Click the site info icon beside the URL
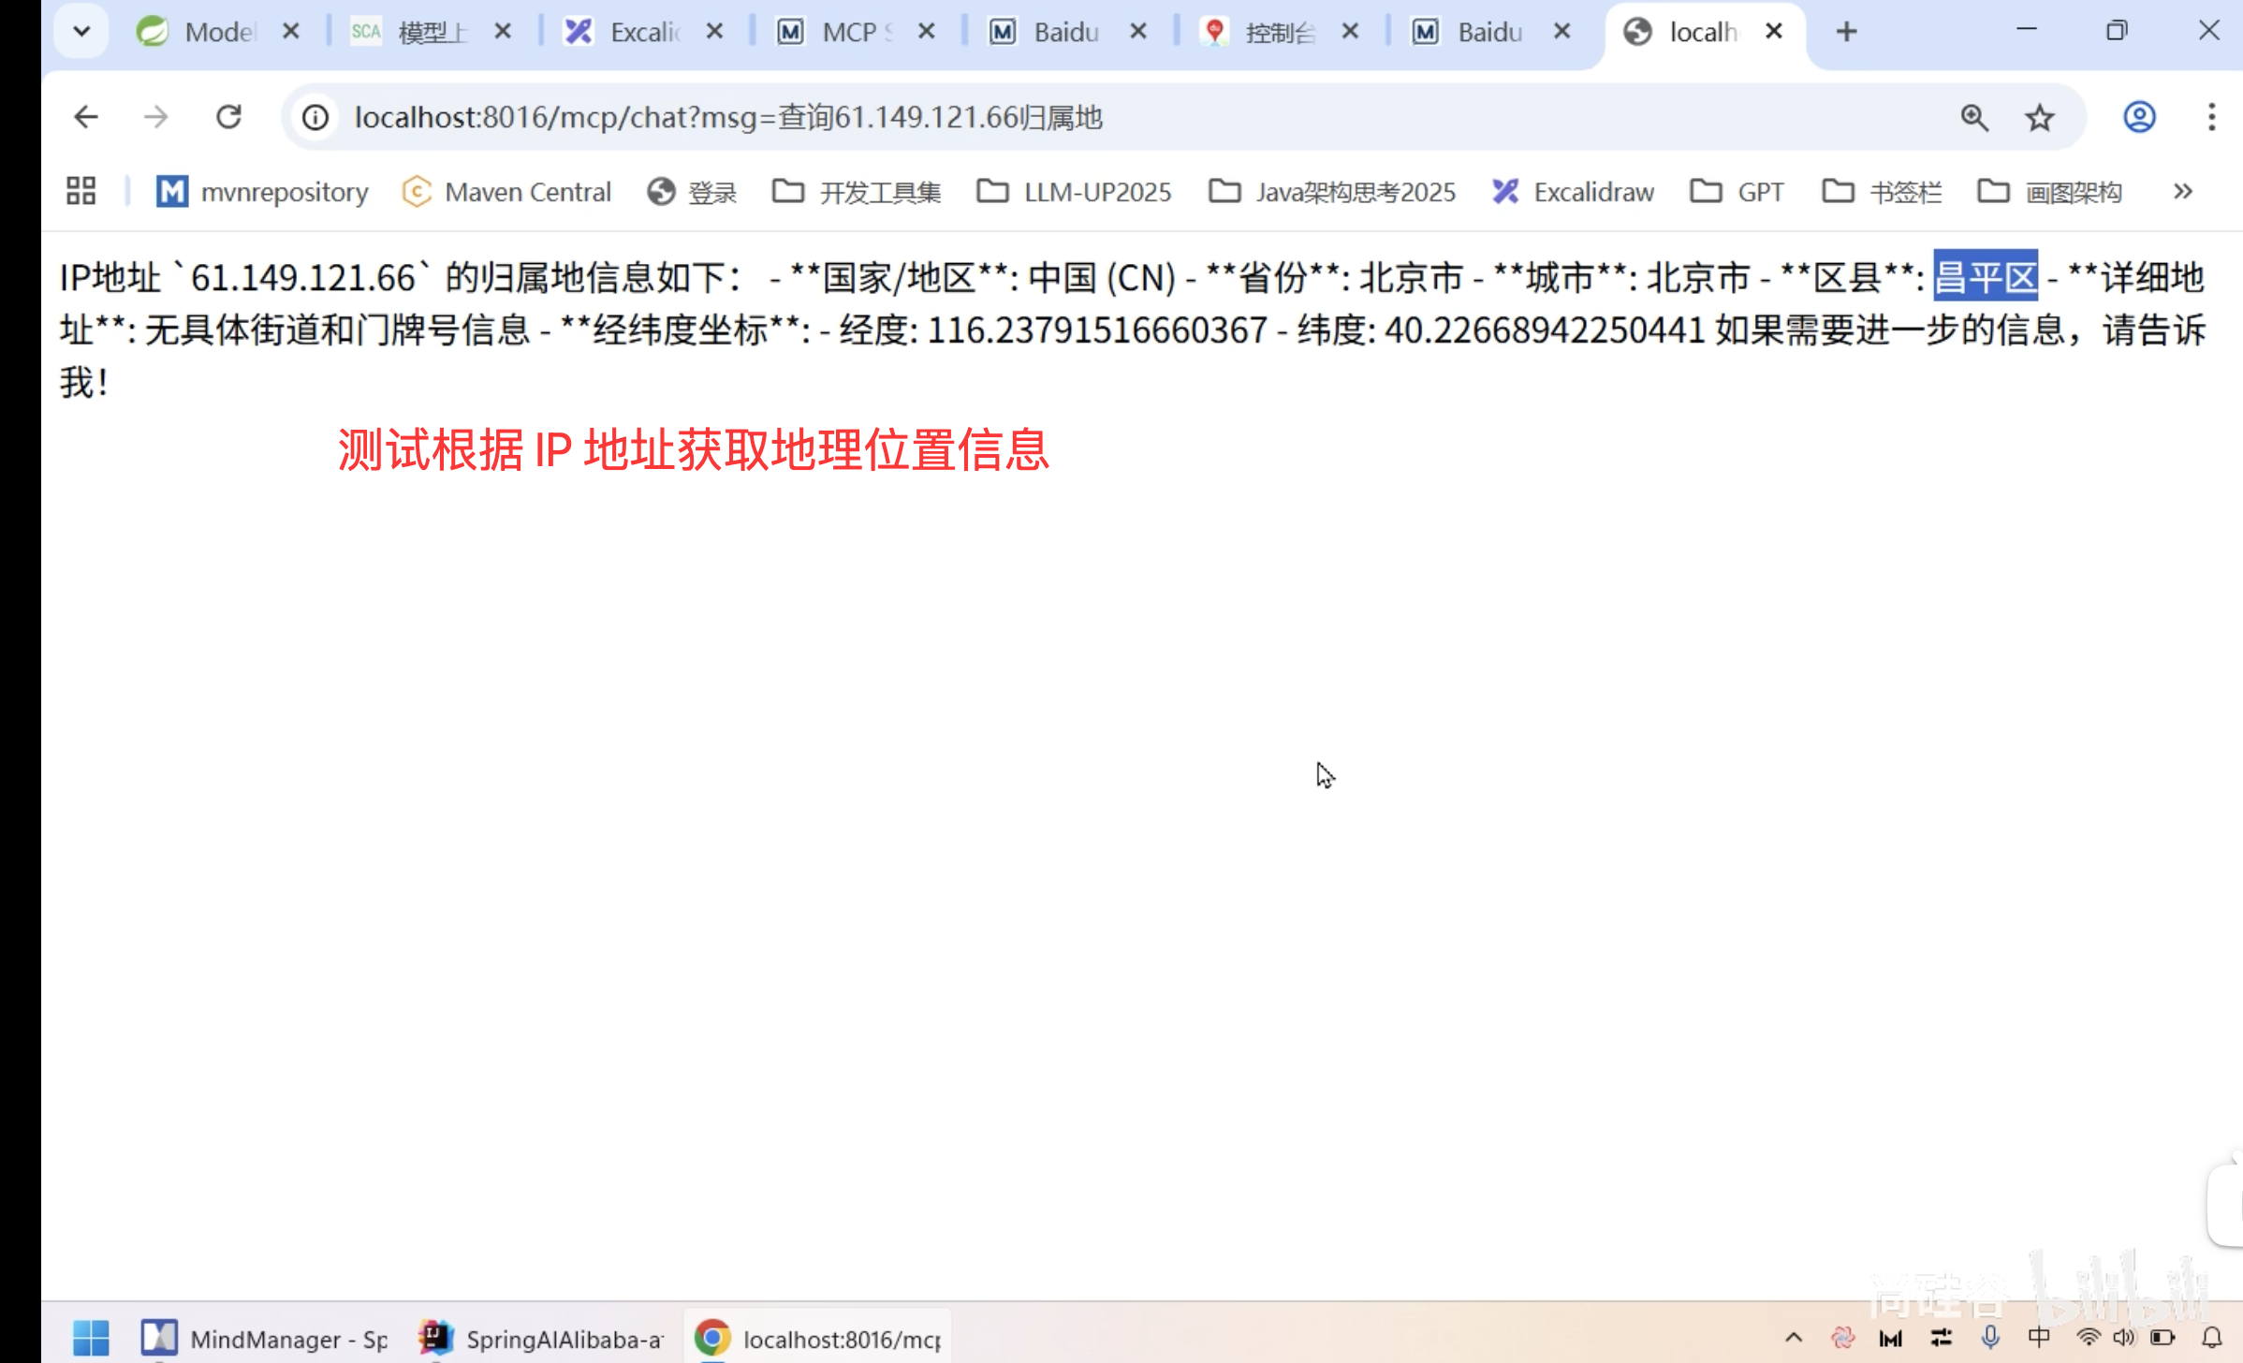2243x1363 pixels. point(315,117)
